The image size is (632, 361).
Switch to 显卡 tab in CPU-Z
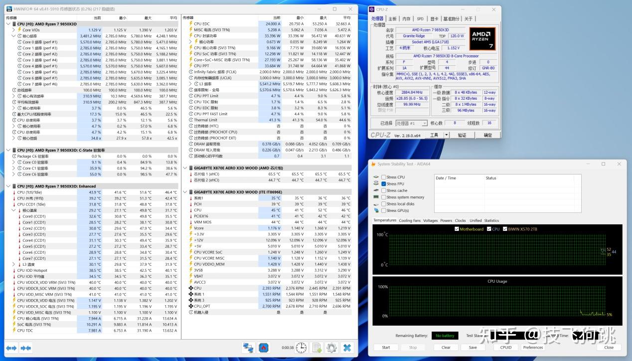(x=434, y=19)
